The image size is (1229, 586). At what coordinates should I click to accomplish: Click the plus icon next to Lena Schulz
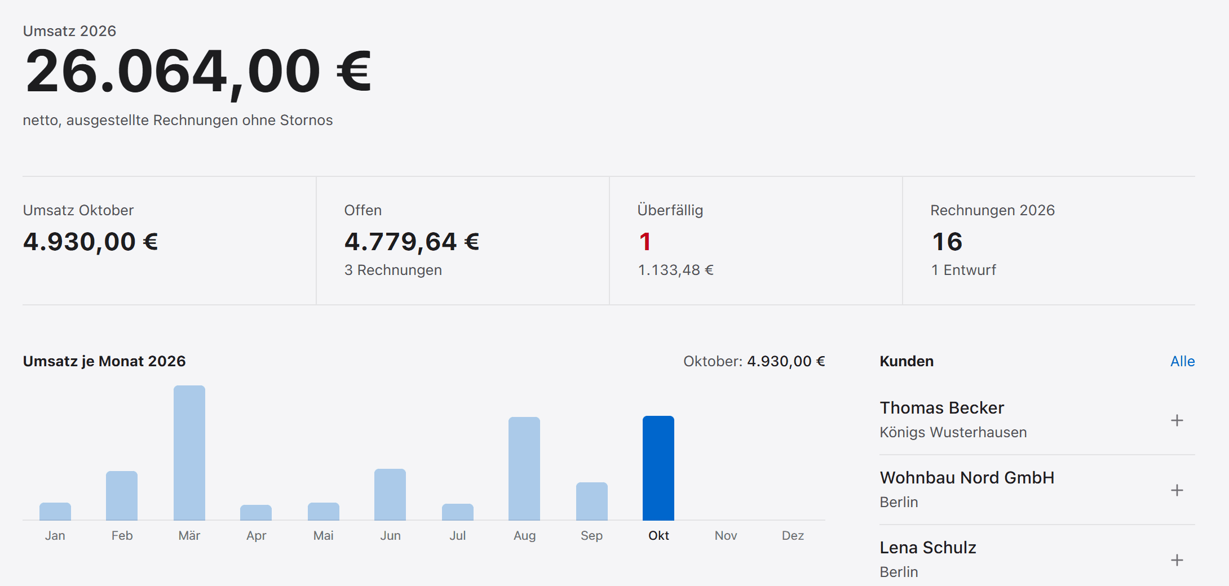[1177, 560]
